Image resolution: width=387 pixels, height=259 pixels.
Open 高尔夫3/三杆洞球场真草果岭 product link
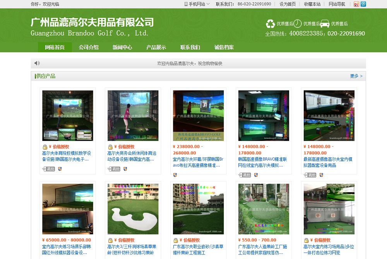coord(132,250)
